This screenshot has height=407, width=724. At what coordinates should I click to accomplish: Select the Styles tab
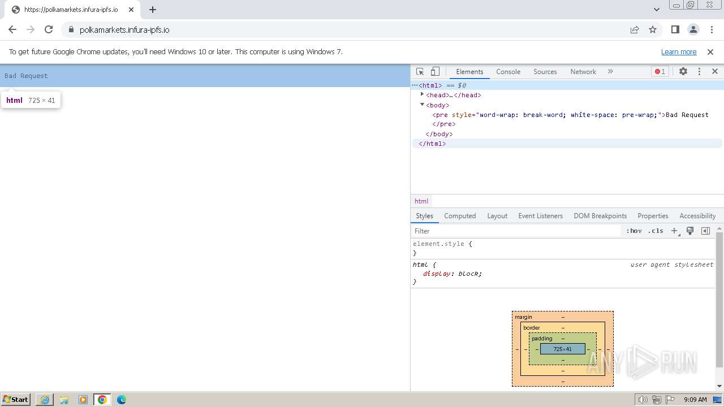pyautogui.click(x=424, y=216)
